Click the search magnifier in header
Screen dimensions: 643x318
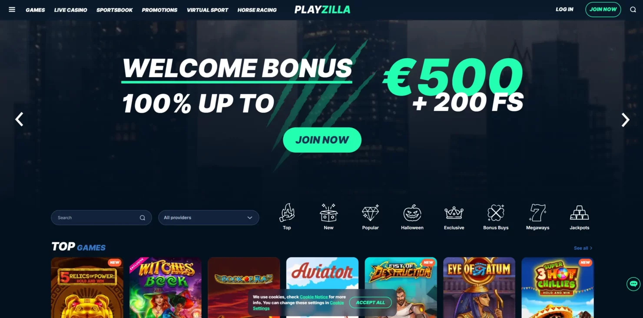pos(633,10)
